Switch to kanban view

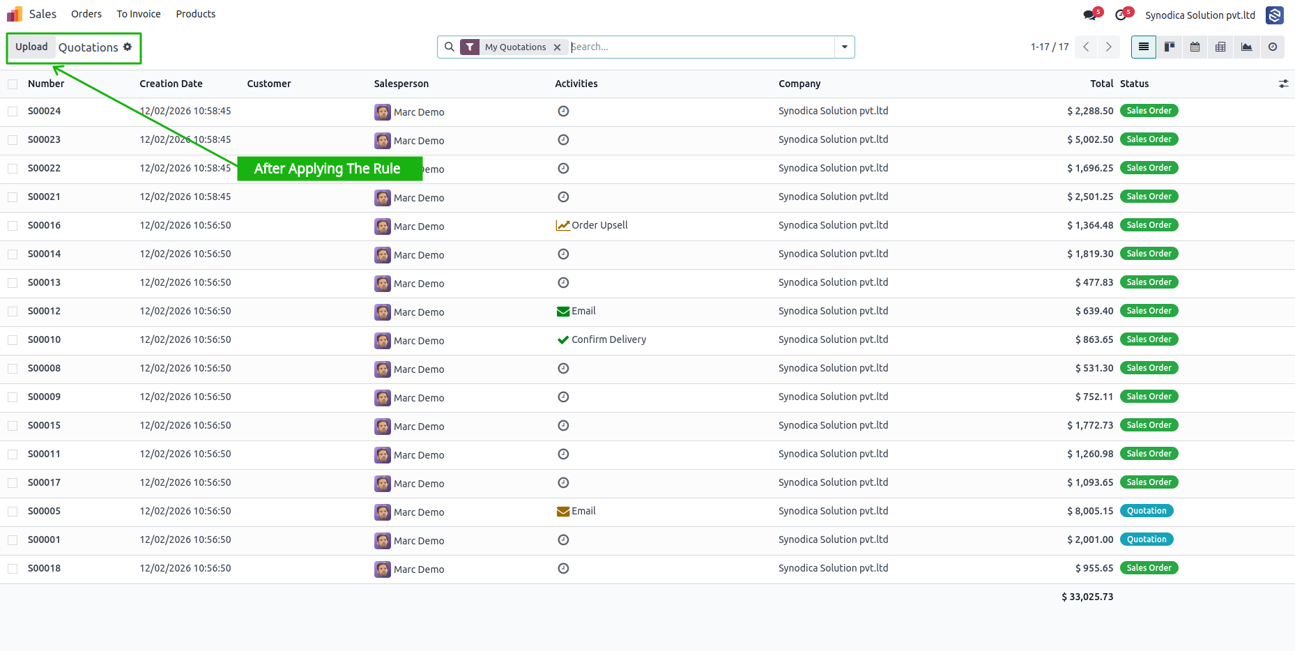1170,47
